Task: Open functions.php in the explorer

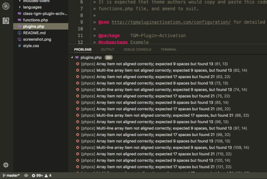Action: 33,20
